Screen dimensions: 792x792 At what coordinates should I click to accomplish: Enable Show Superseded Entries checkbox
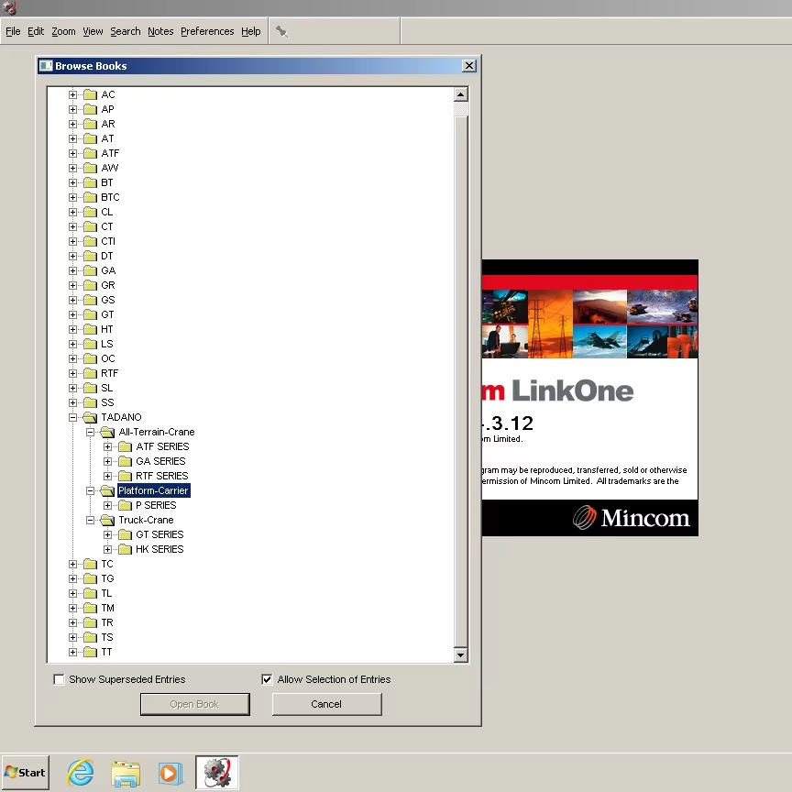pos(59,679)
